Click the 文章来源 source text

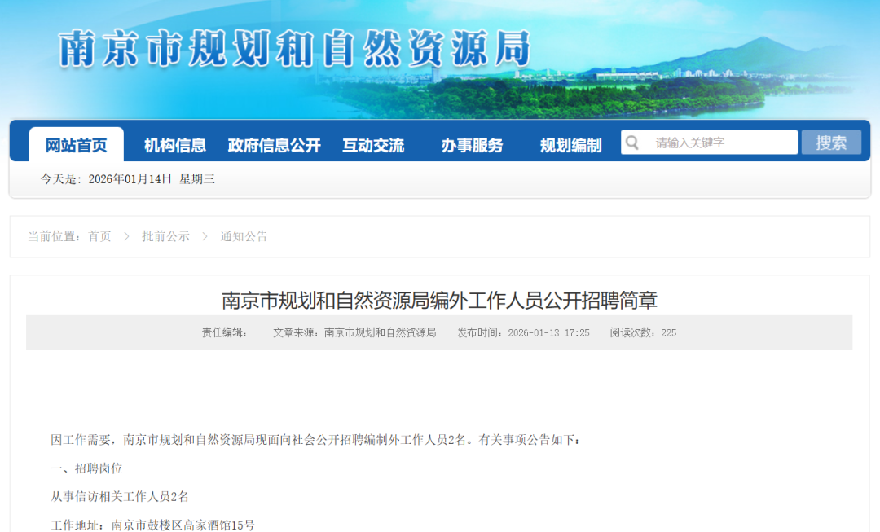coord(354,332)
